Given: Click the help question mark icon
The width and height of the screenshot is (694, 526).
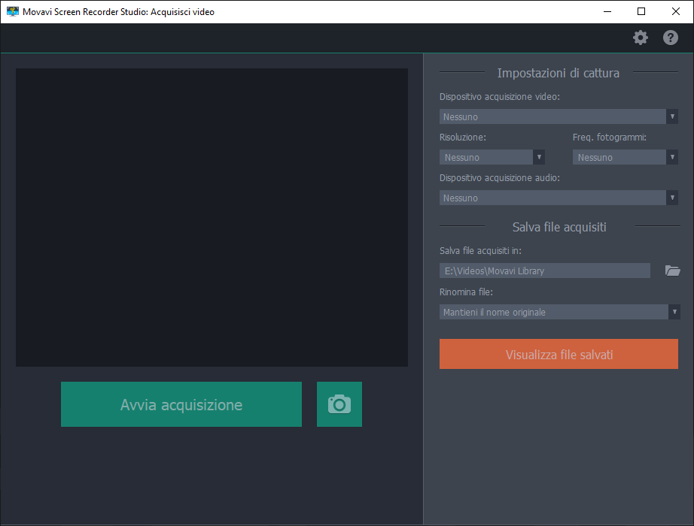Looking at the screenshot, I should 670,38.
